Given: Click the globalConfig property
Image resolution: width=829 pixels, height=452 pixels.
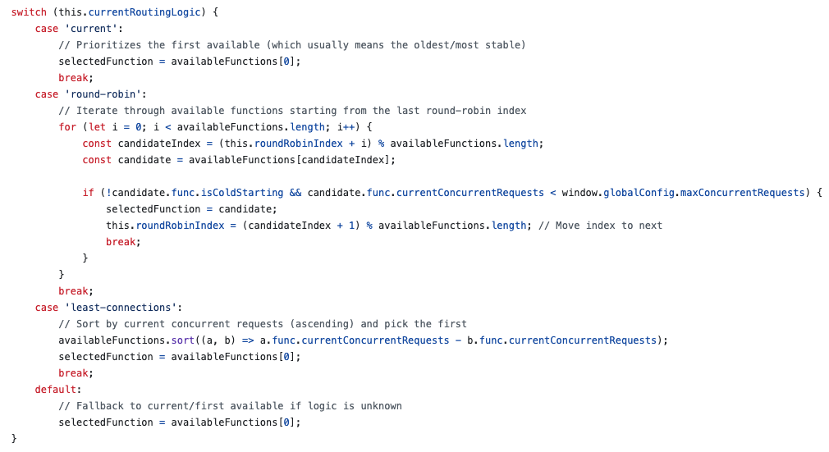Looking at the screenshot, I should (x=639, y=193).
